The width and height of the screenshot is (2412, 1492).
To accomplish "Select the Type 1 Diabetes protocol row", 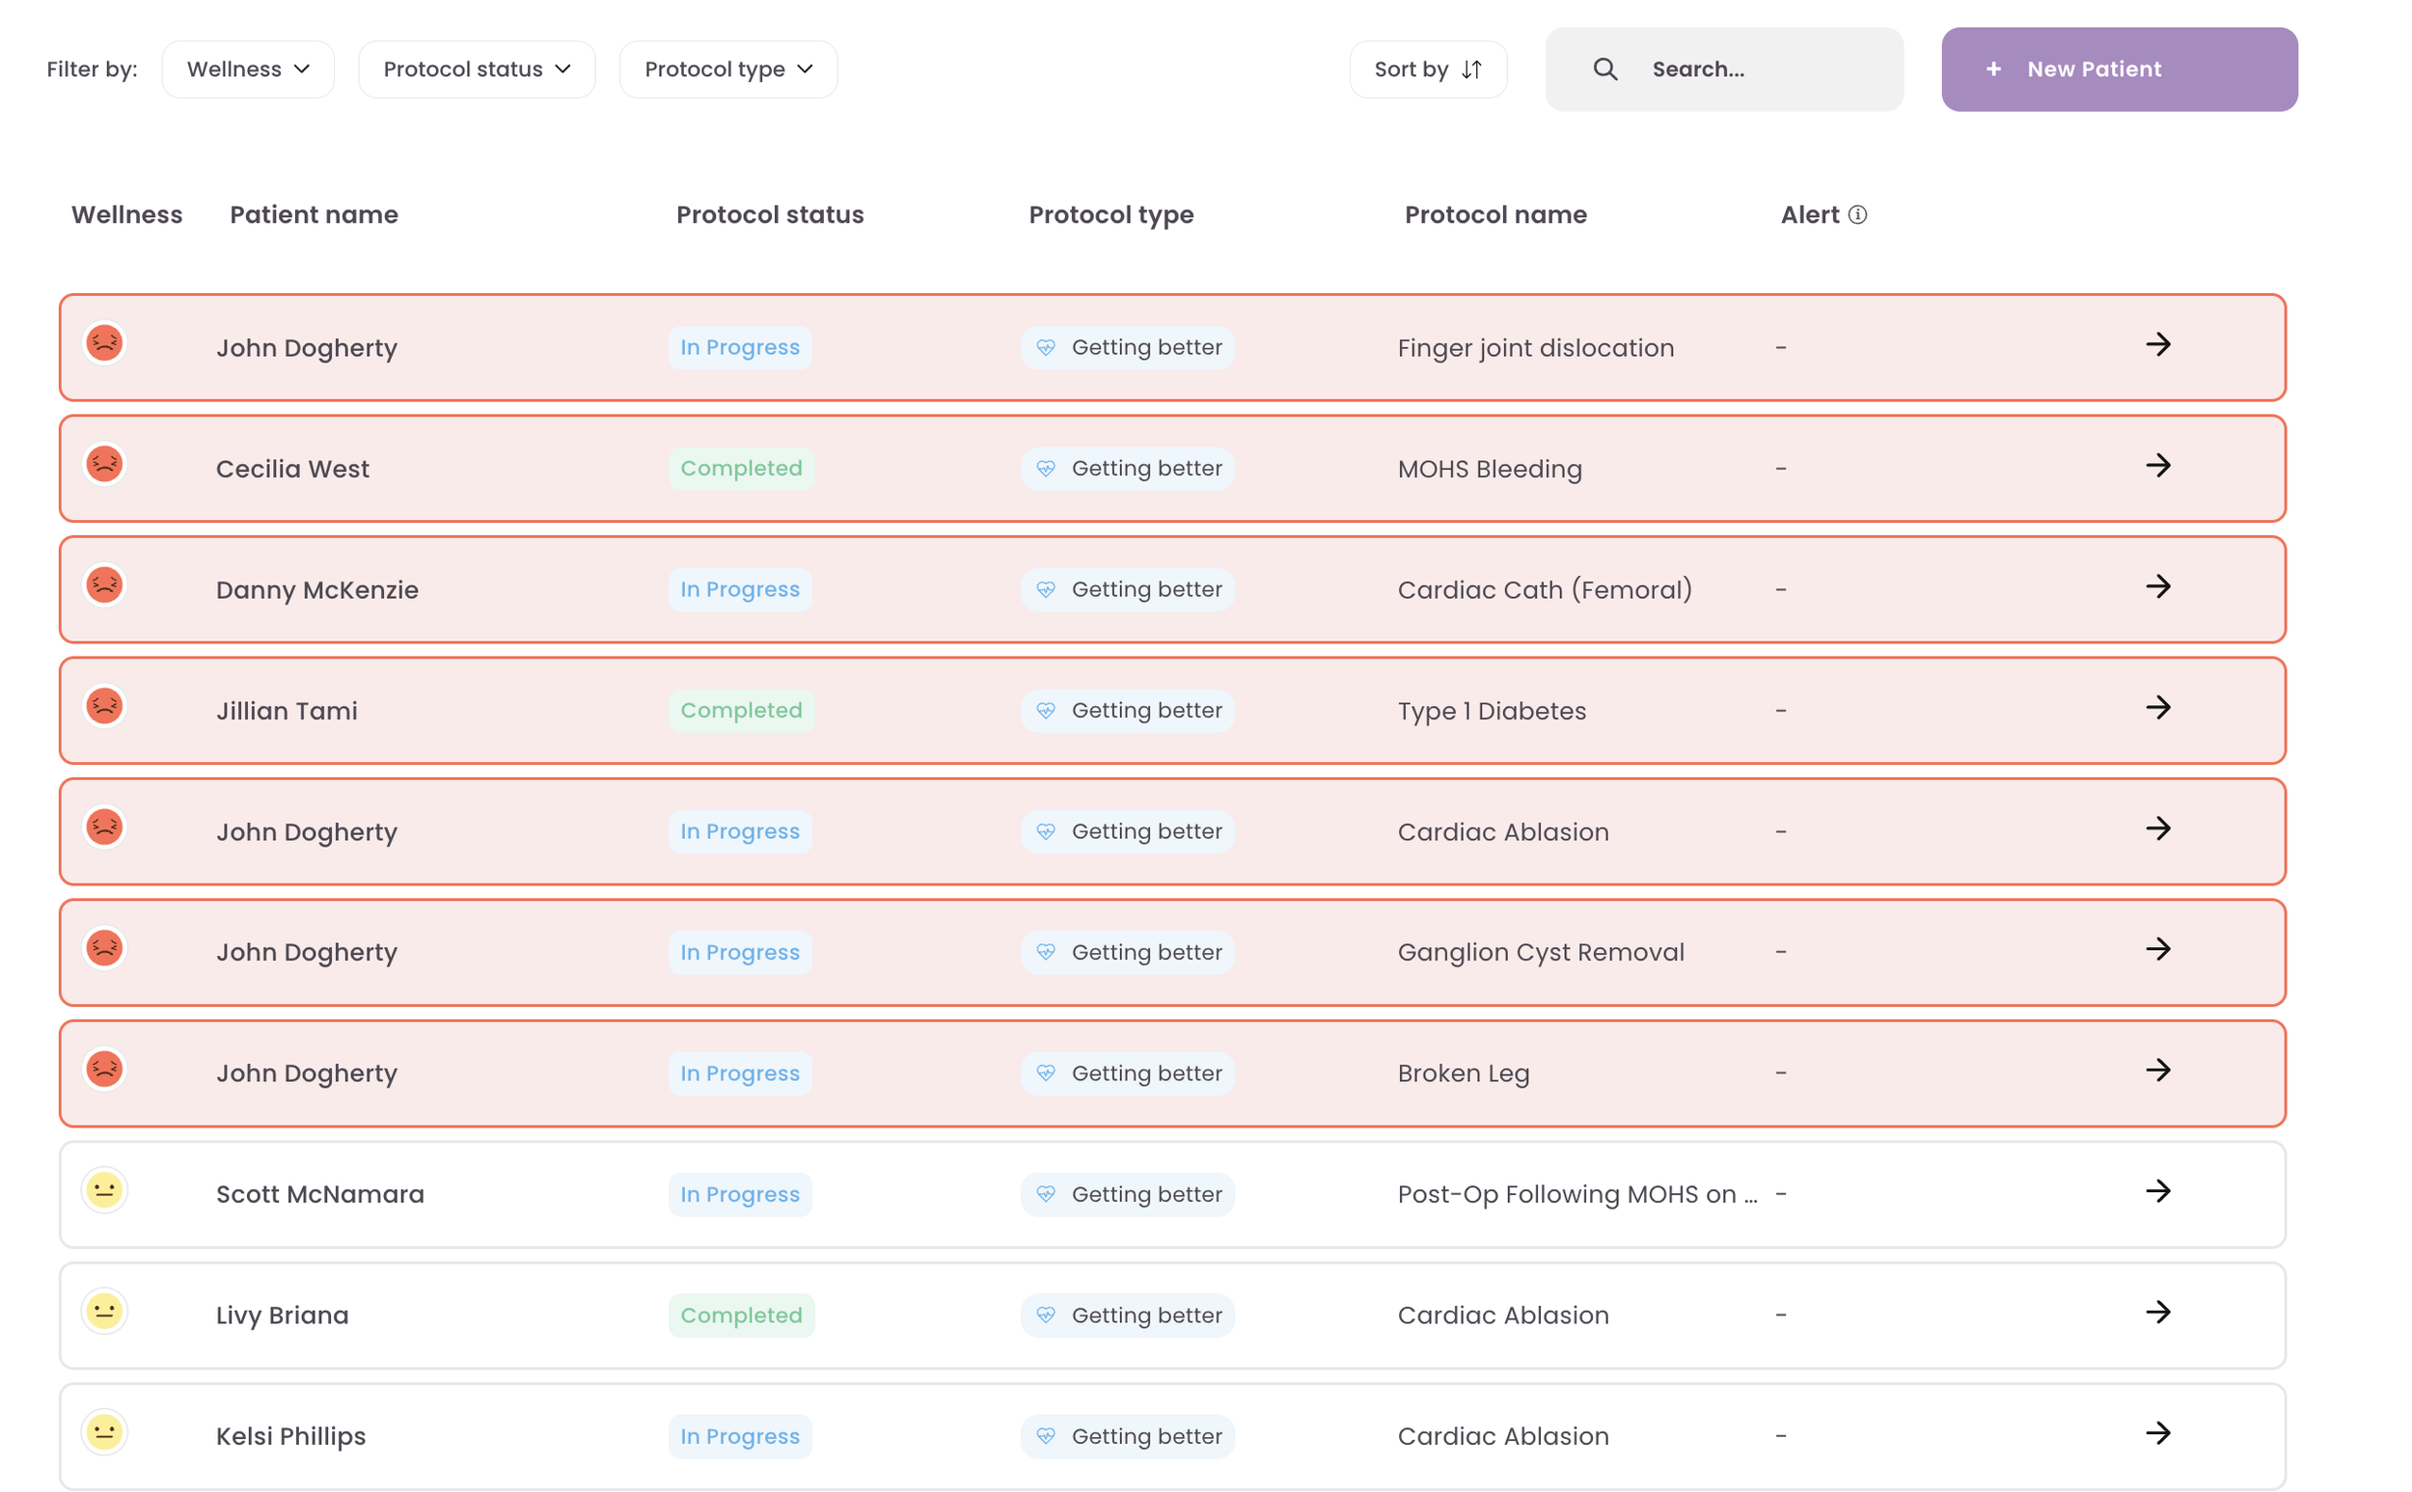I will [x=1492, y=712].
